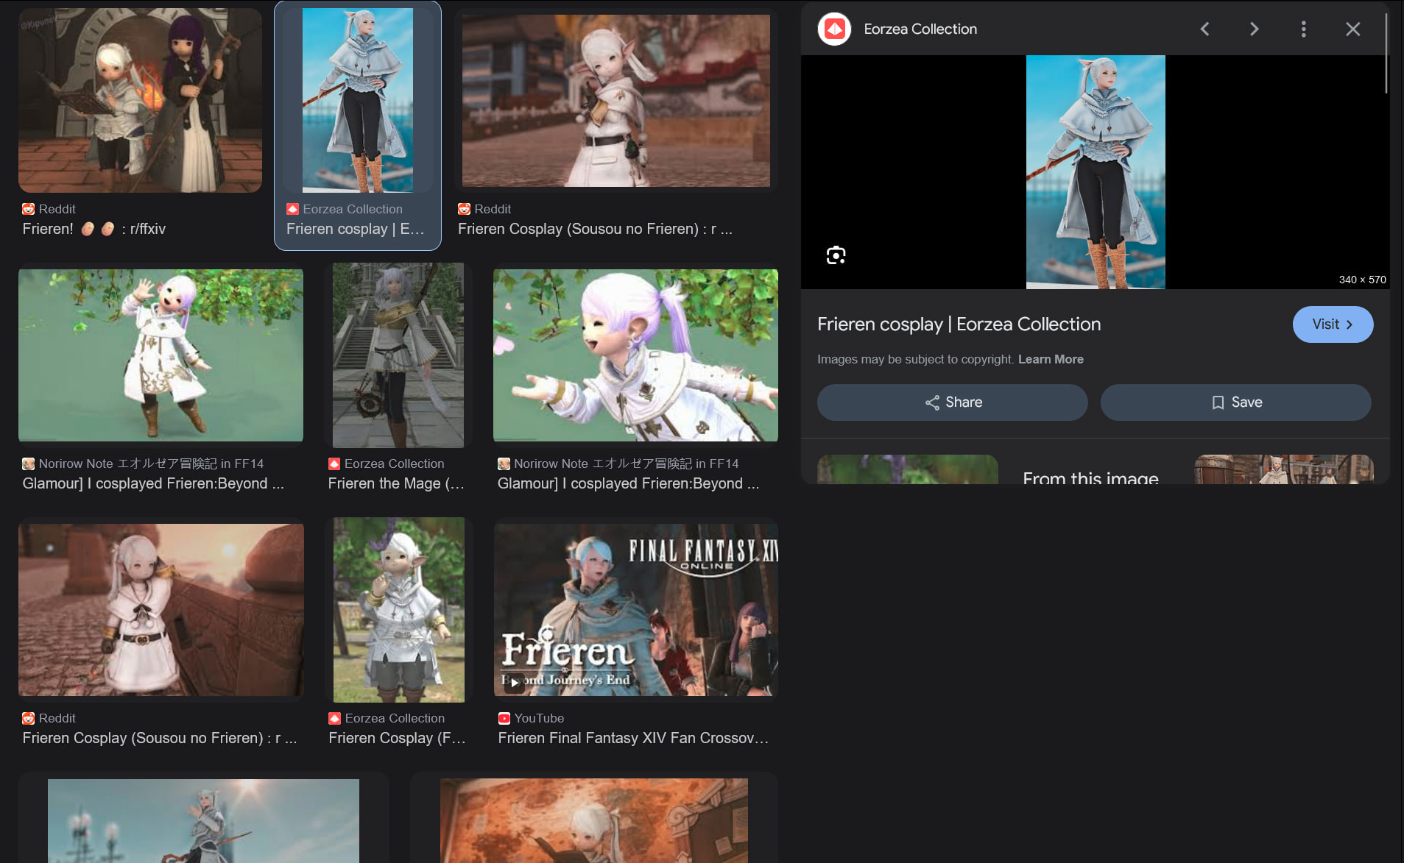
Task: Click Eorzea Collection favicon on Frieren the Mage
Action: click(x=334, y=464)
